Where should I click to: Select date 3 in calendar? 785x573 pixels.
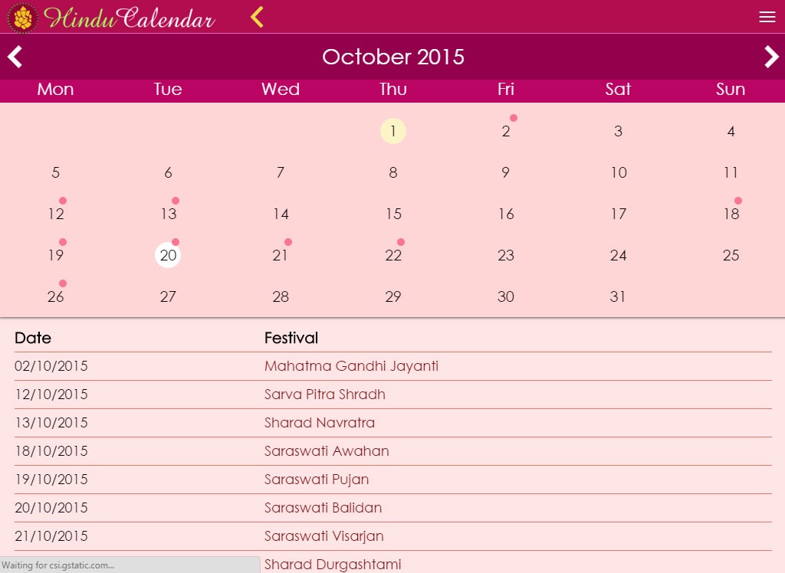[x=619, y=131]
